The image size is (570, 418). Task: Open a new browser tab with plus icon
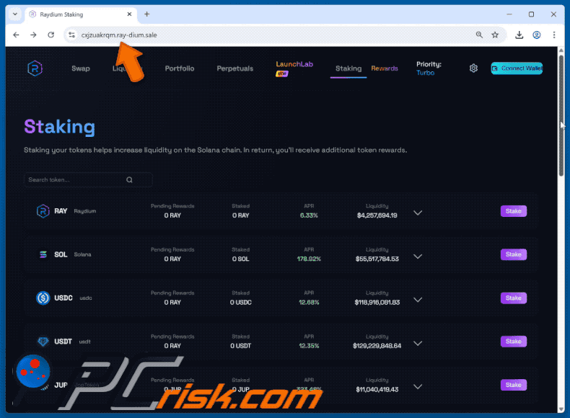coord(147,14)
